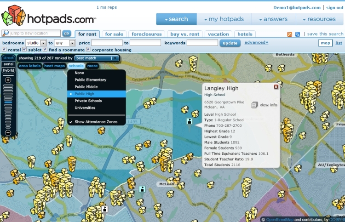Click the magnifier icon in location box
This screenshot has width=345, height=222.
click(5, 33)
